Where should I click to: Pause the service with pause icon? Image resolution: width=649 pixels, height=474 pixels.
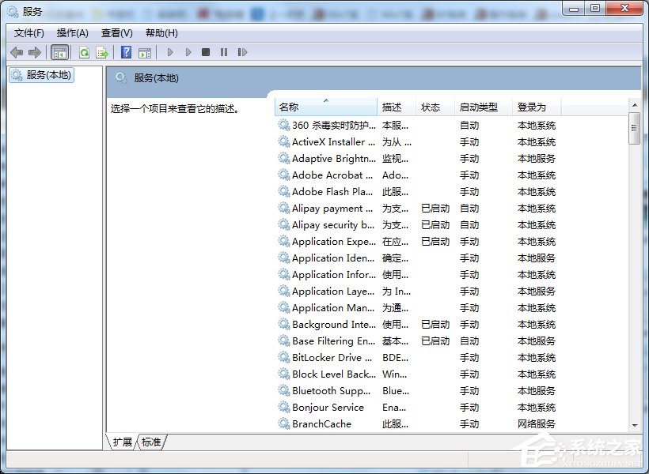pos(225,52)
